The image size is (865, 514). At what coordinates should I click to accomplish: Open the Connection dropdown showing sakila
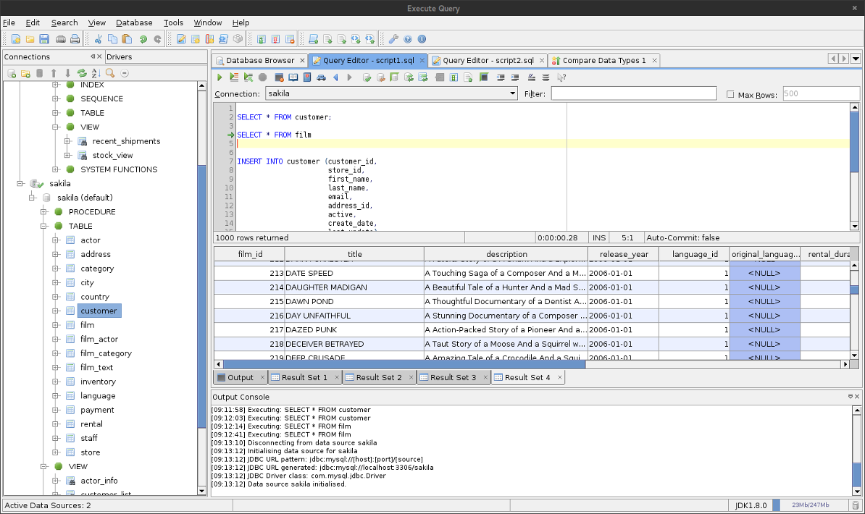pyautogui.click(x=513, y=93)
